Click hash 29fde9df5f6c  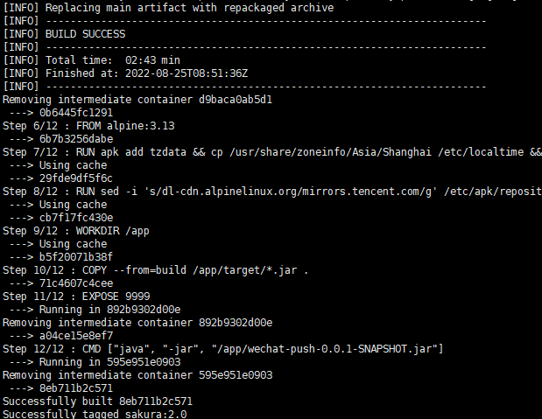[x=76, y=178]
